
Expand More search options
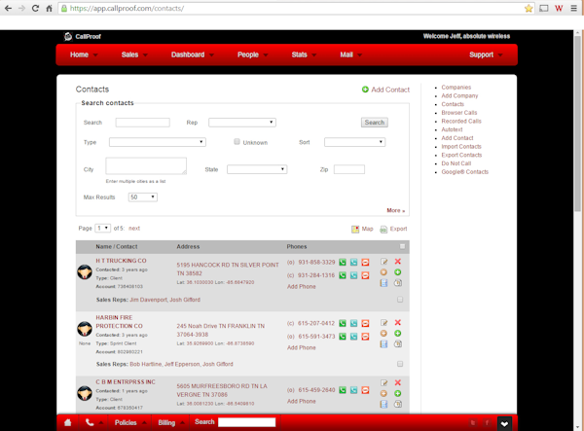tap(395, 210)
